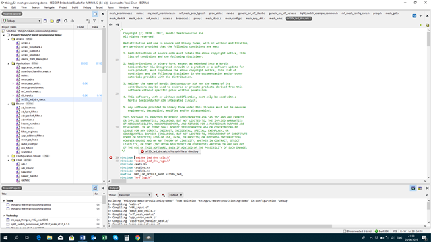Open the Target menu
Image resolution: width=431 pixels, height=242 pixels.
coord(99,7)
